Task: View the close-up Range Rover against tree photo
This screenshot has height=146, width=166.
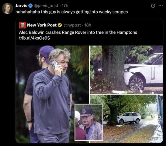Action: 126,70
